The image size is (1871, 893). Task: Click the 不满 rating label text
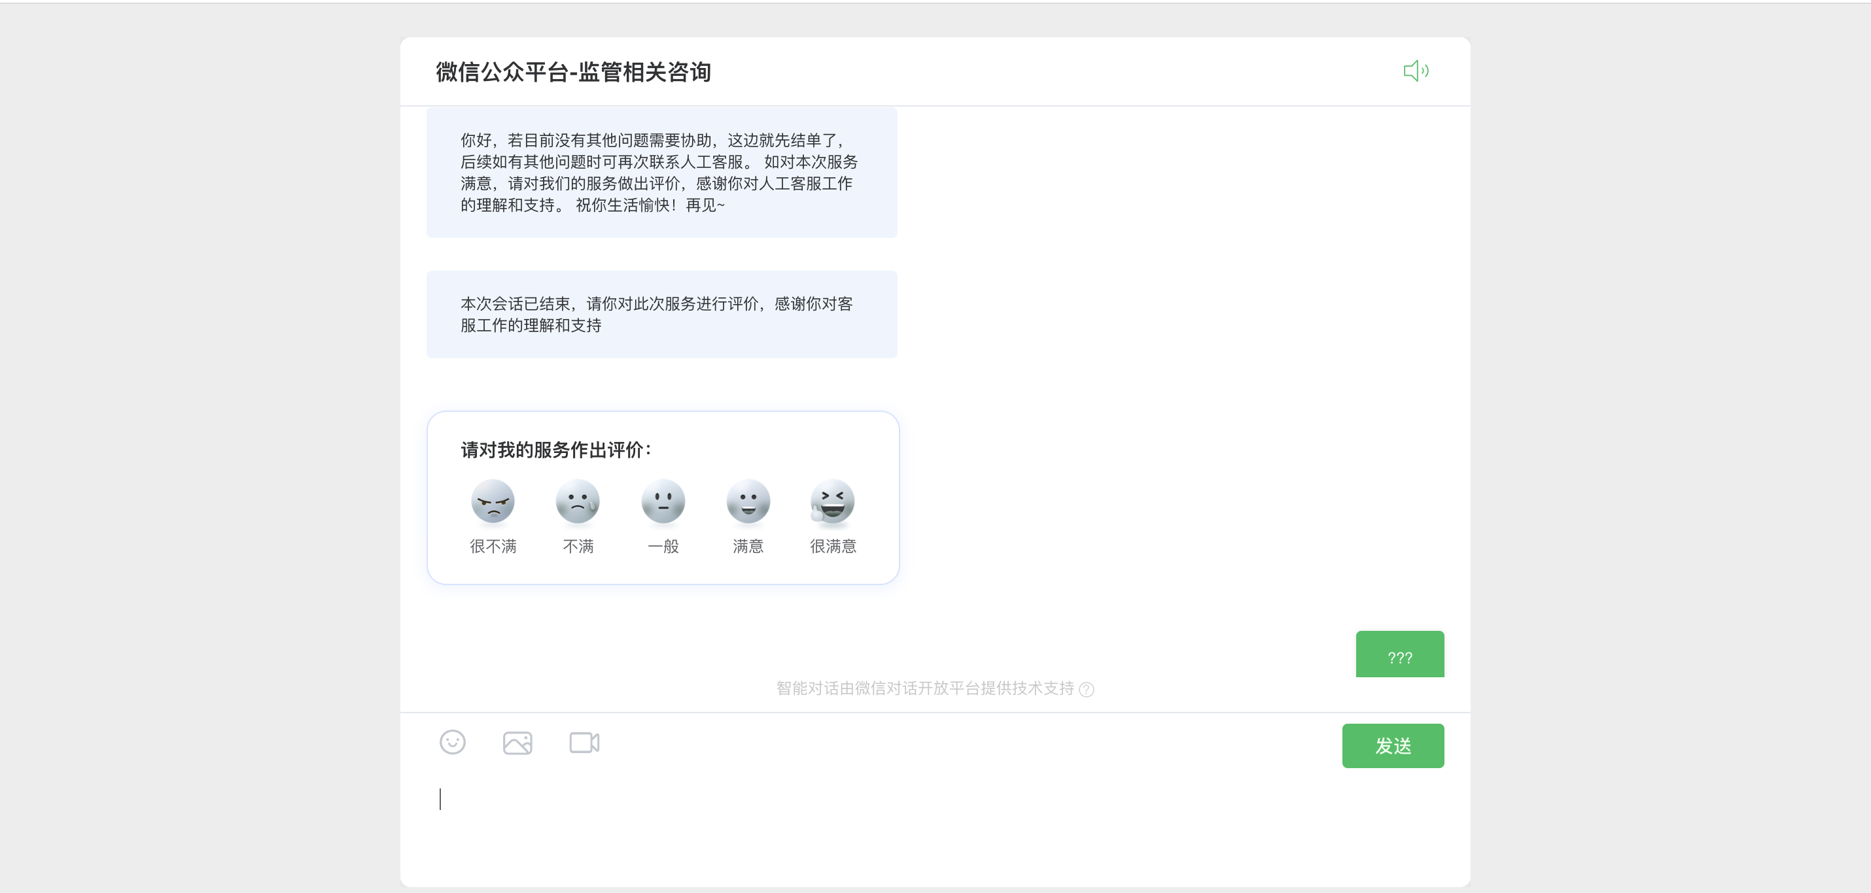click(578, 546)
